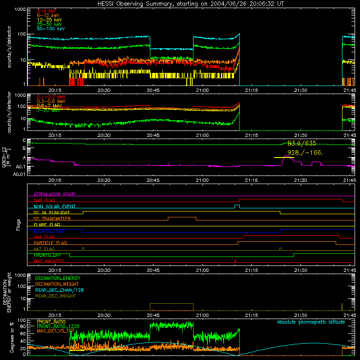The height and width of the screenshot is (360, 360).
Task: Click the DECIMATION_WEIGHT legend label
Action: [x=57, y=284]
